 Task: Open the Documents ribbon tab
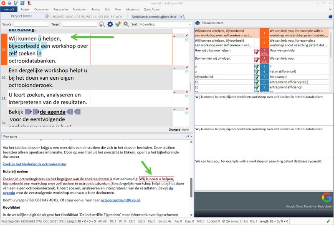pos(41,9)
